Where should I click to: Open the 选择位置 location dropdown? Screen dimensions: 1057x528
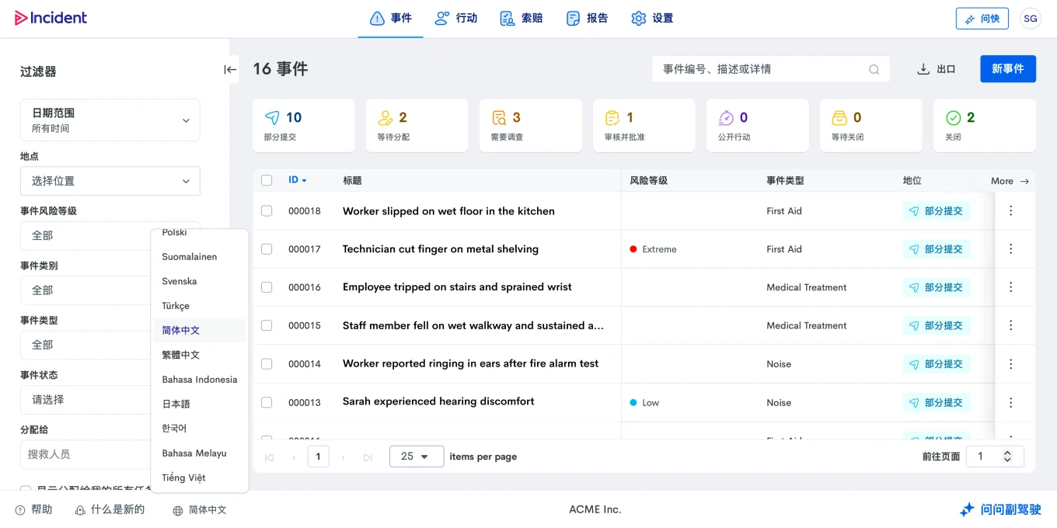[x=110, y=181]
